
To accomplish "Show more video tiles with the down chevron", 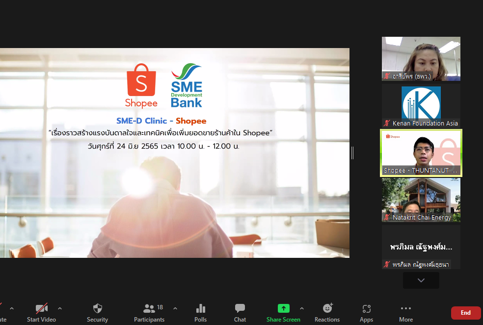I will [421, 280].
